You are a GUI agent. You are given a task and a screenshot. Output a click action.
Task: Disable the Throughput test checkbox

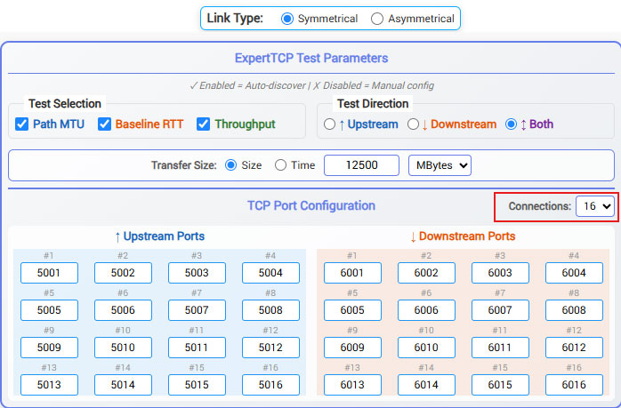click(203, 124)
